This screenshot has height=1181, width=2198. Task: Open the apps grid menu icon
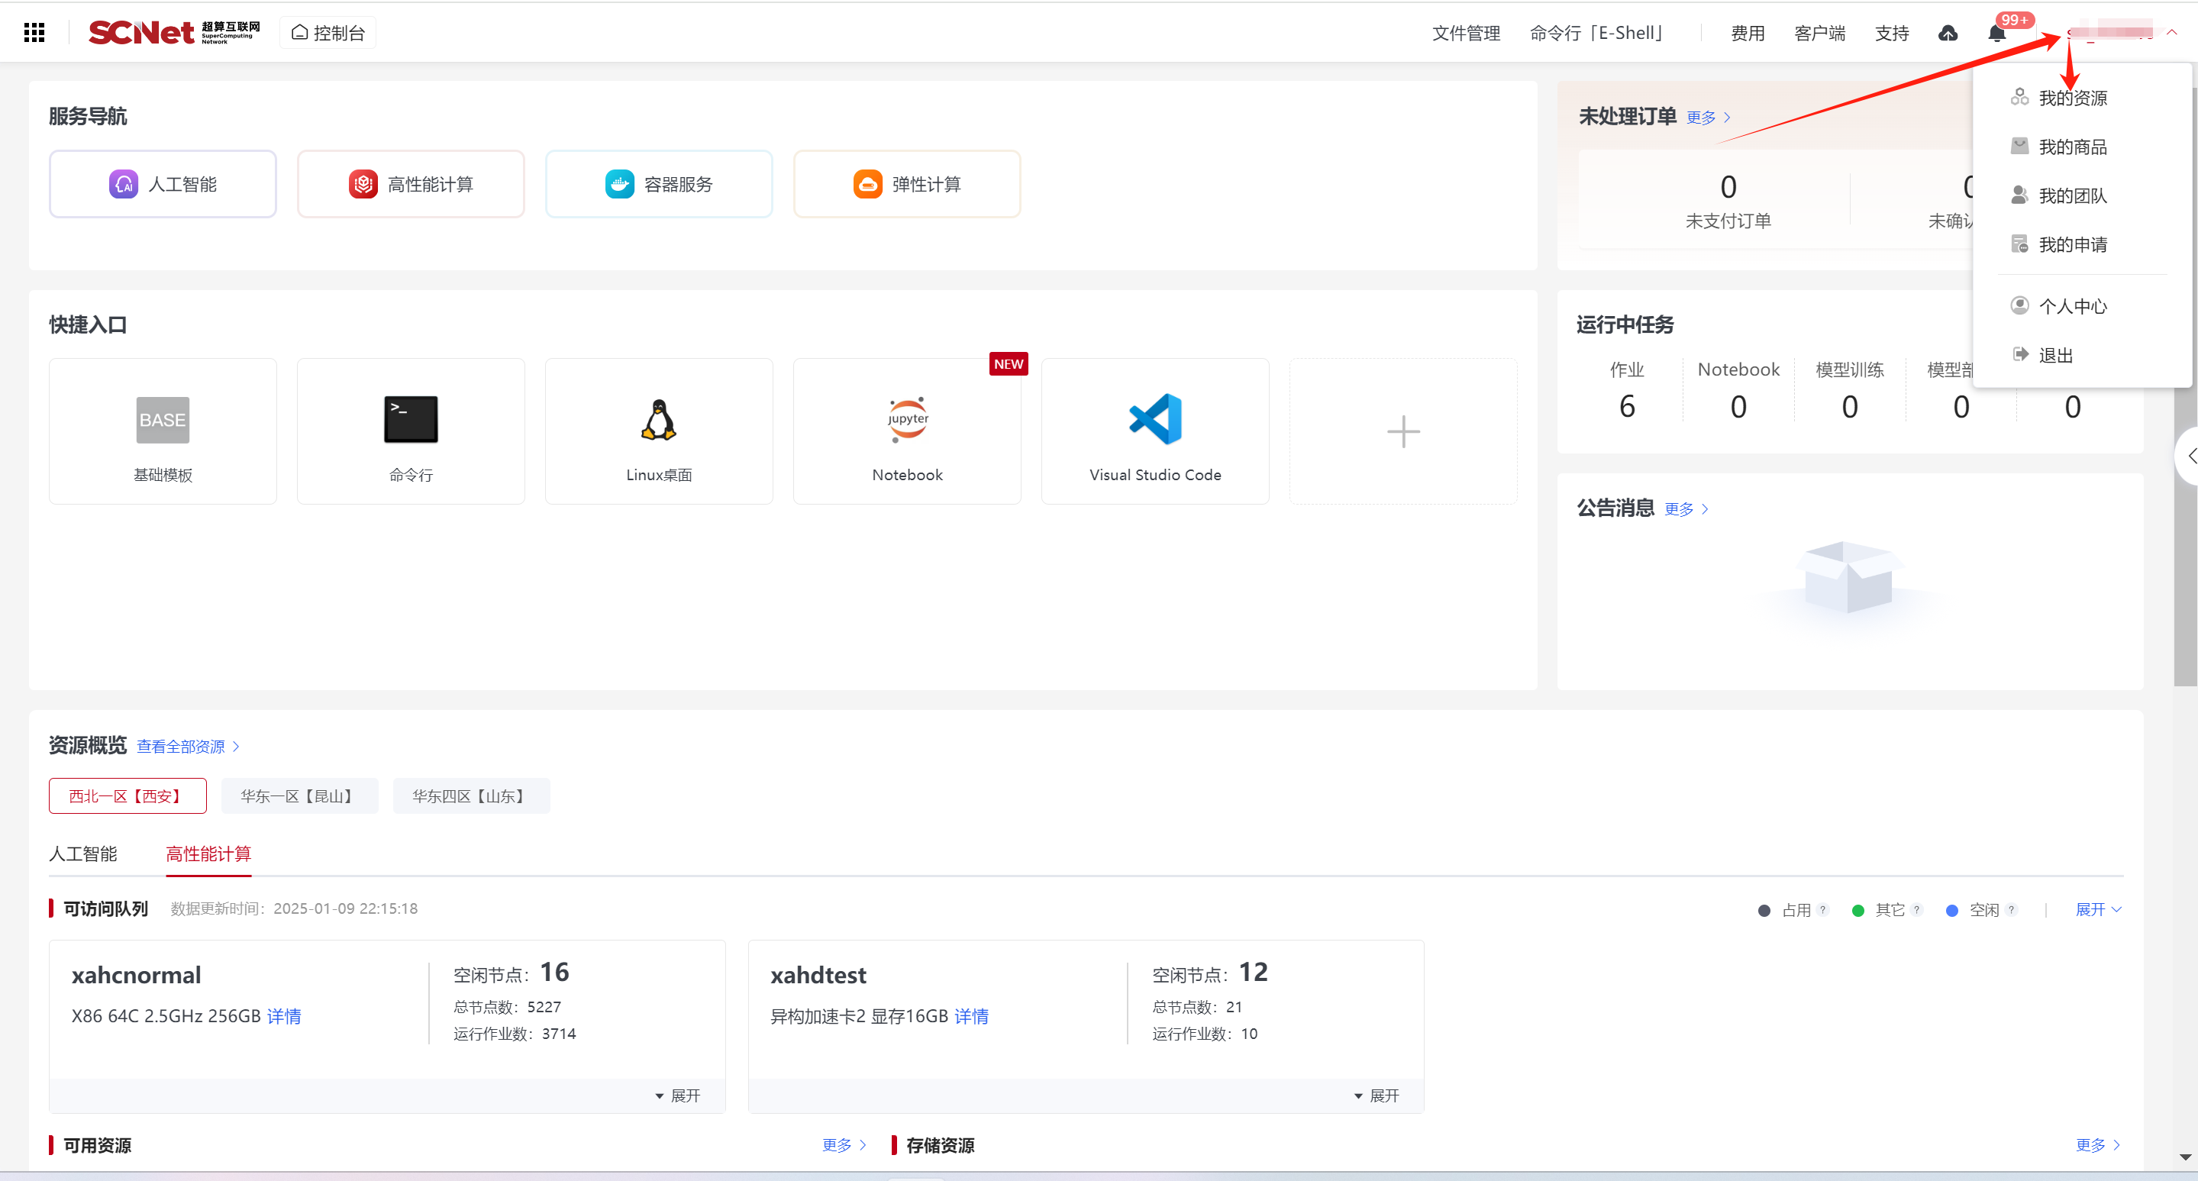[x=34, y=32]
